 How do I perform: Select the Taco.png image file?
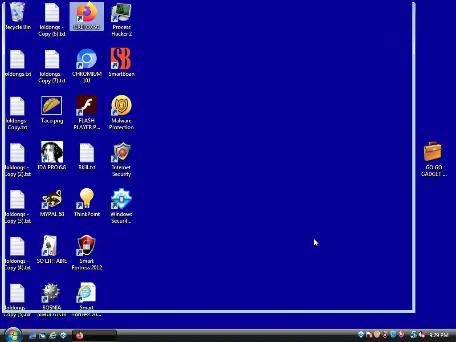pos(52,110)
